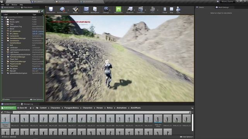Go back in Content Browser history

31,108
